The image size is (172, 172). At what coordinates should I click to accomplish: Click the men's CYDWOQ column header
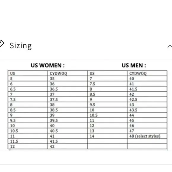tap(147, 73)
